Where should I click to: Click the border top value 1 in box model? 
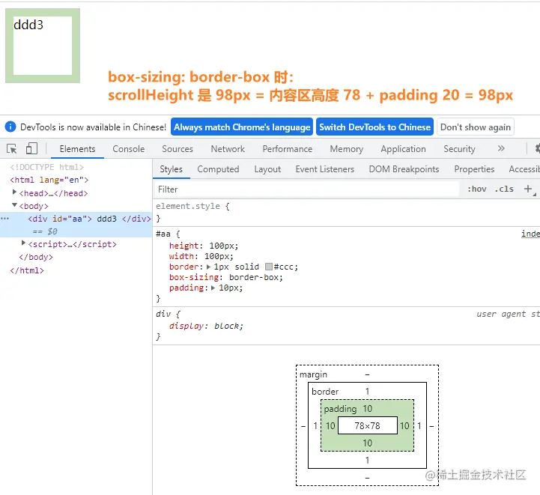(368, 392)
